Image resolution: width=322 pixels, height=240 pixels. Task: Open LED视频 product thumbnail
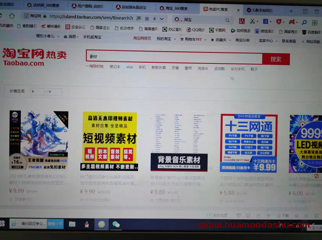306,144
